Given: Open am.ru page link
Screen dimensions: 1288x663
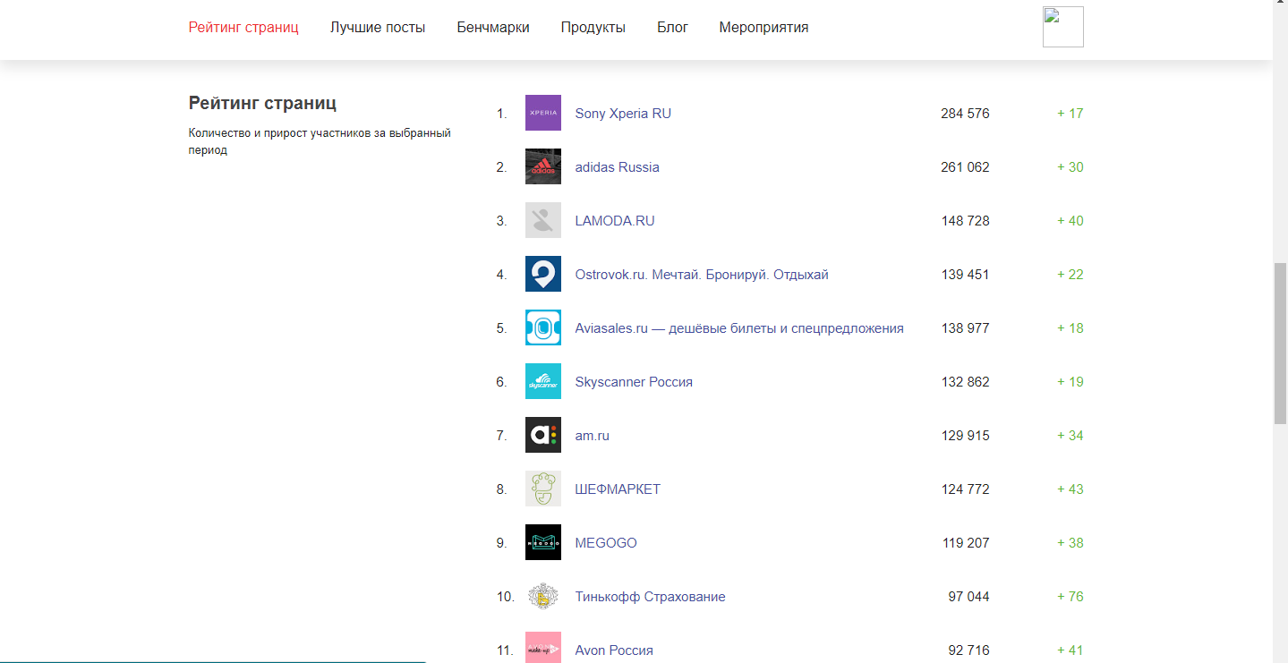Looking at the screenshot, I should point(592,436).
